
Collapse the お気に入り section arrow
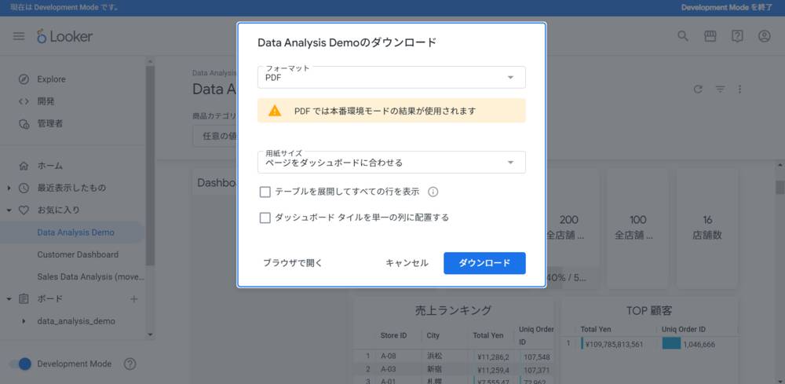point(9,210)
